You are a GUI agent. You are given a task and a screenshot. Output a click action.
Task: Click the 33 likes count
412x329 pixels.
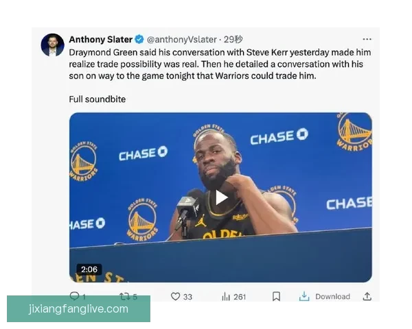click(187, 297)
